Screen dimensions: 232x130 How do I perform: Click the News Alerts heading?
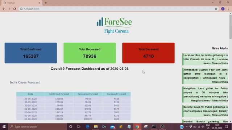tap(220, 48)
